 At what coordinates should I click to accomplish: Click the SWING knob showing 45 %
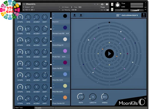[x=105, y=97]
